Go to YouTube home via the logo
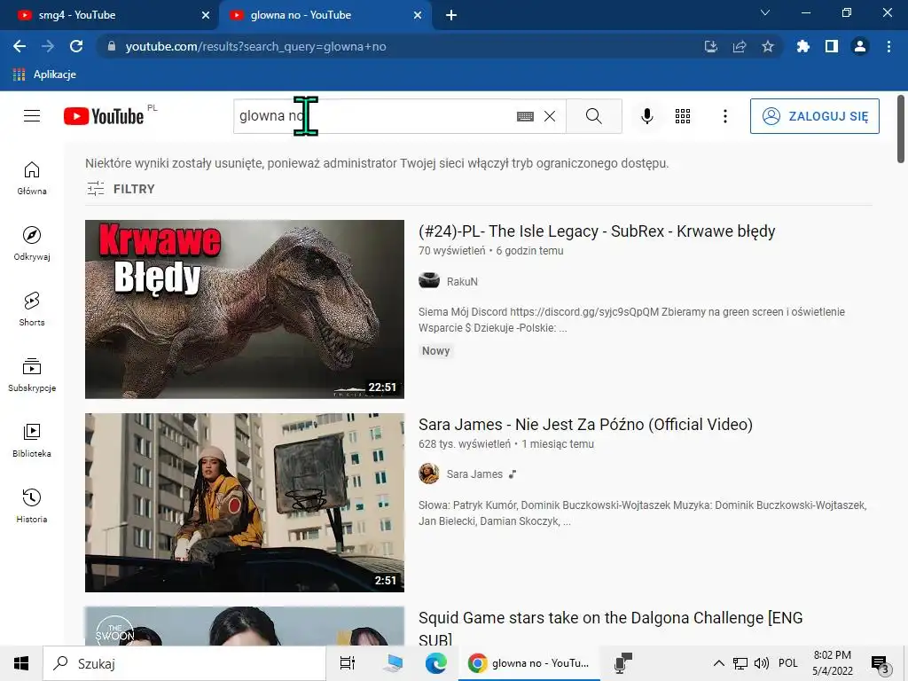908x681 pixels. coord(104,116)
